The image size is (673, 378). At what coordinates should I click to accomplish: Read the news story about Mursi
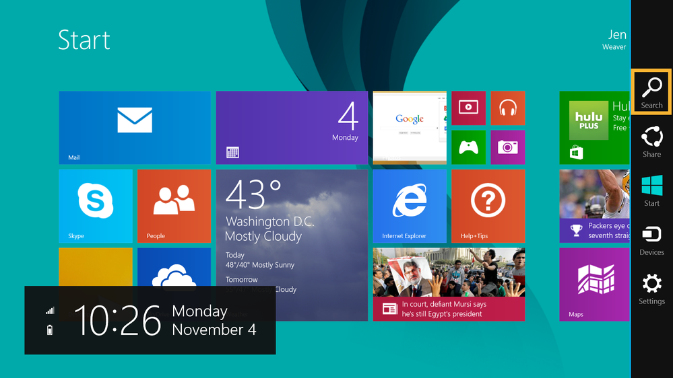click(x=448, y=284)
